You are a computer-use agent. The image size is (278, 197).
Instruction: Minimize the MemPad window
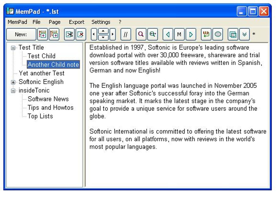click(x=241, y=11)
